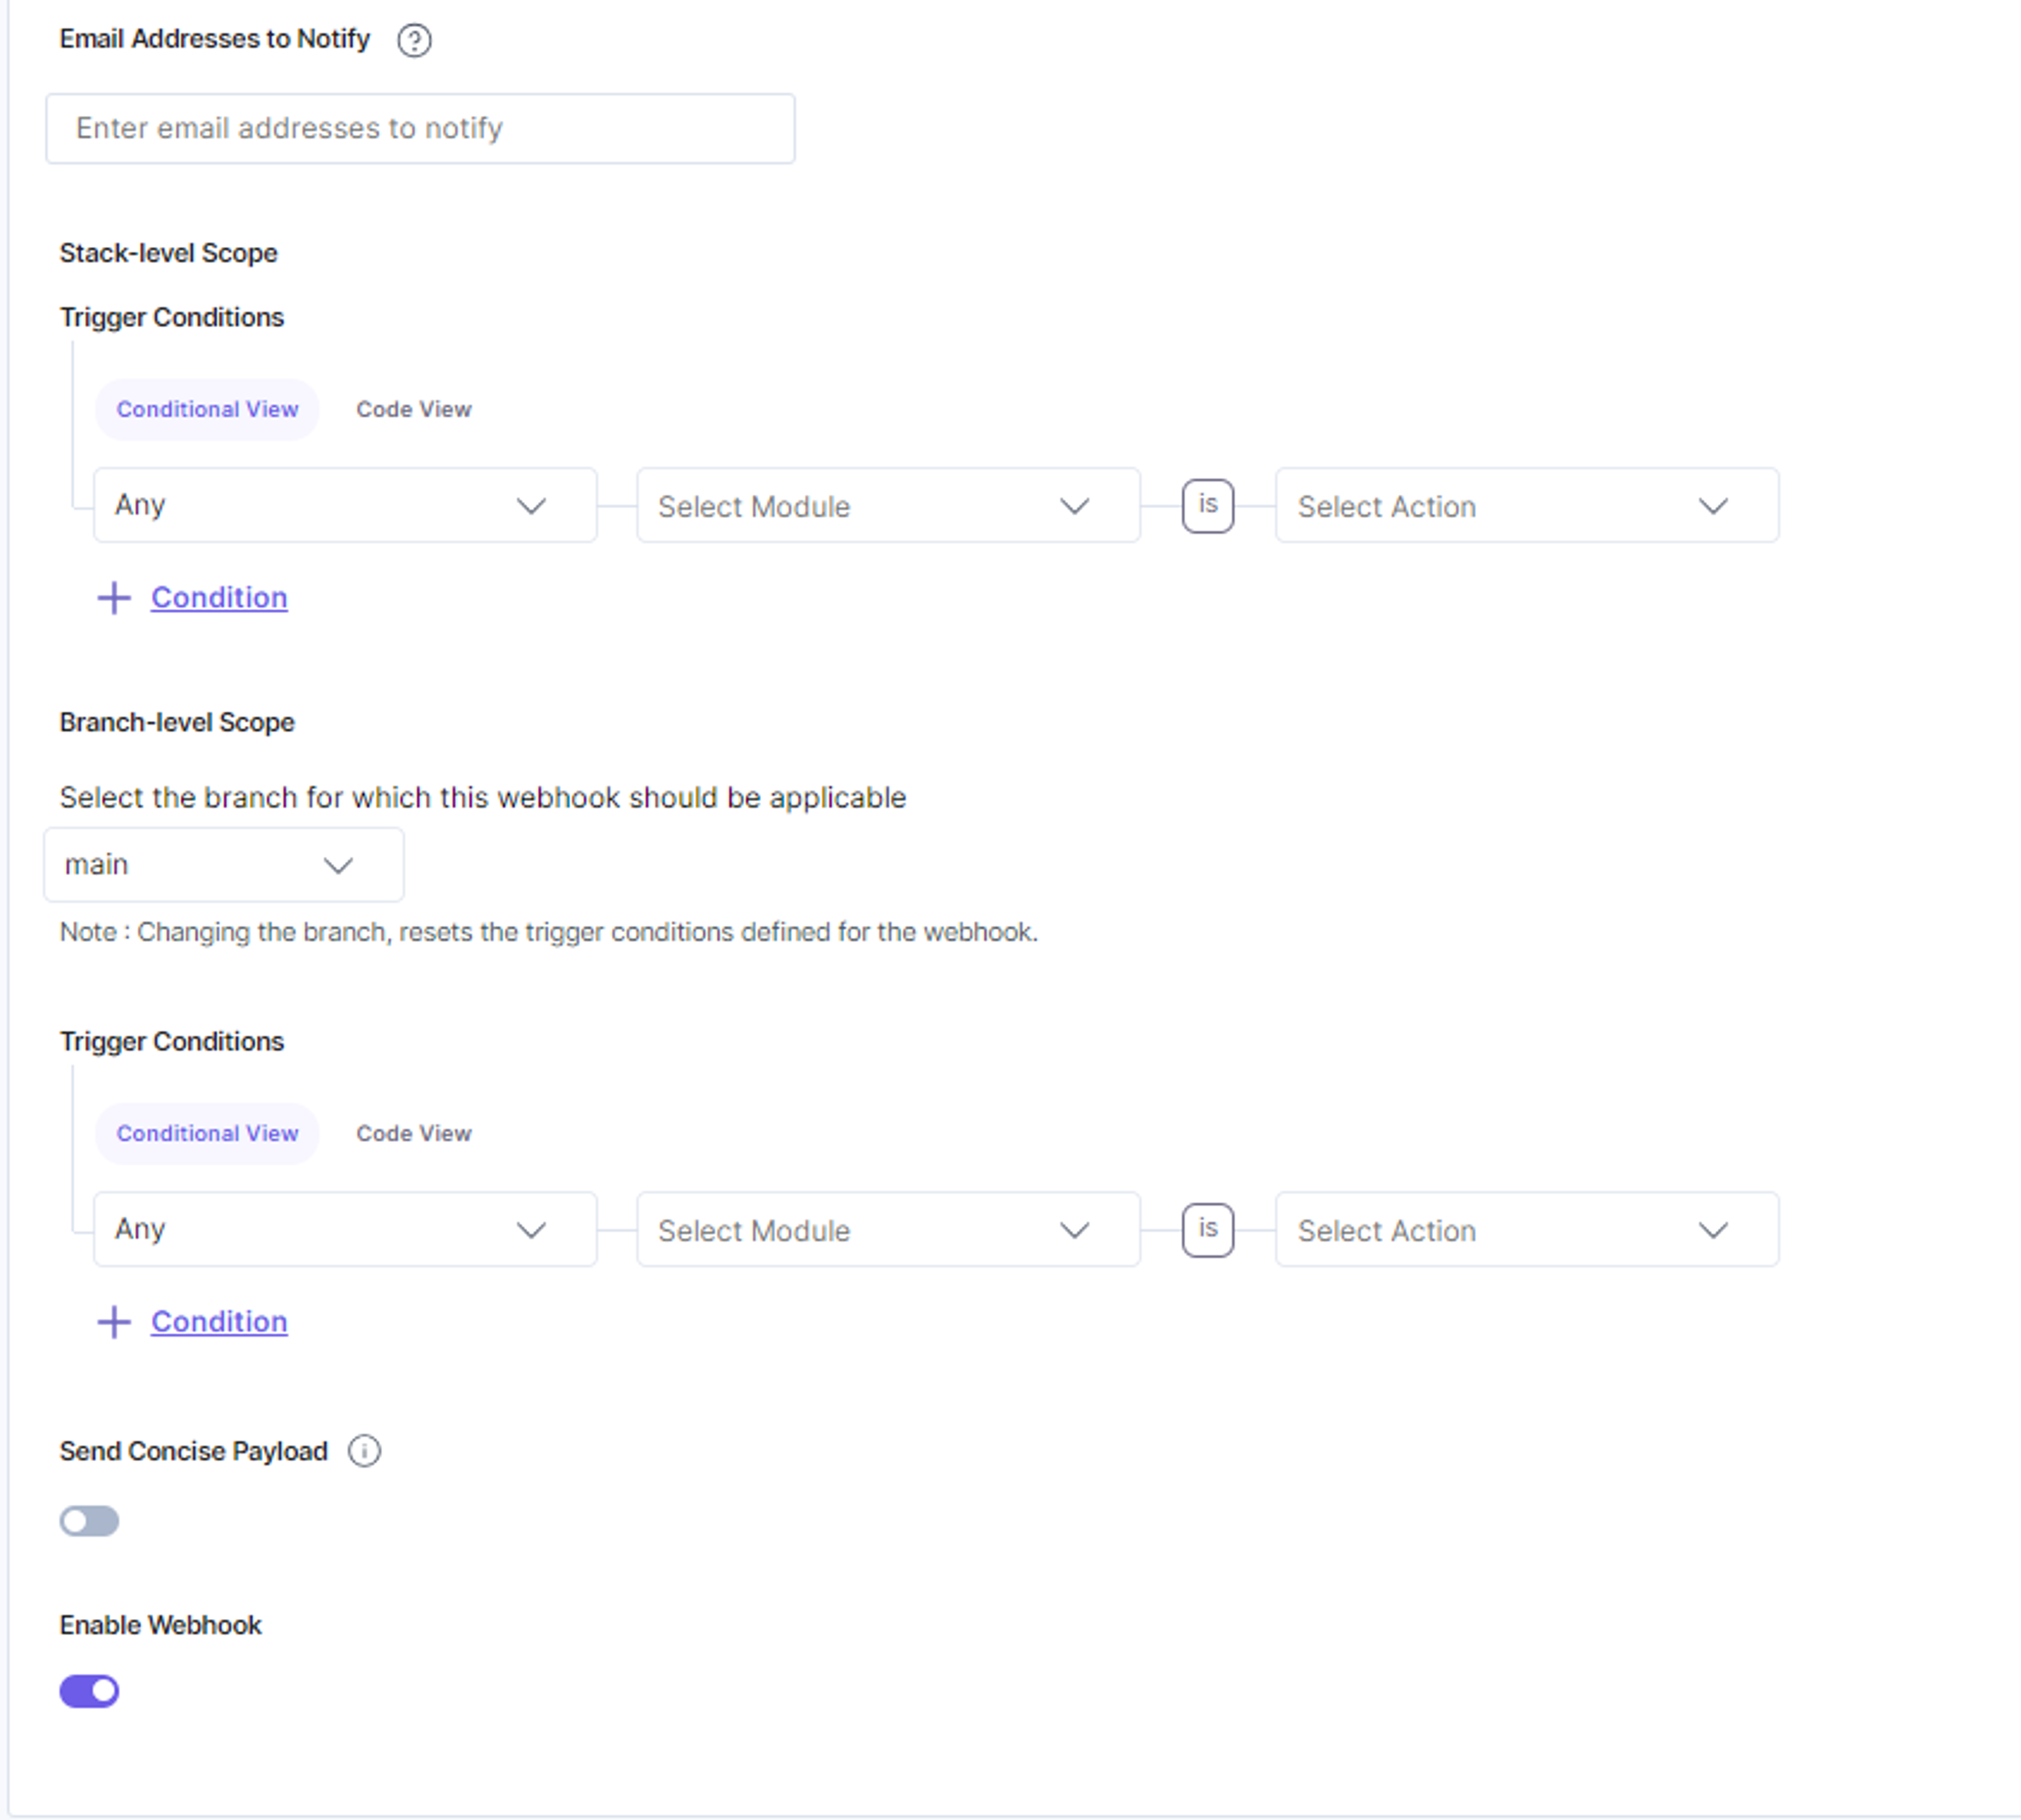Open Stack-level Select Action dropdown

(1527, 505)
